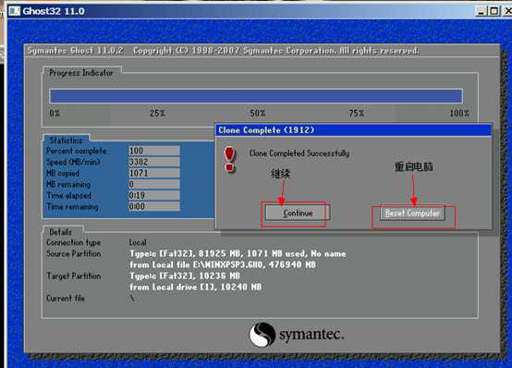Click the Symantec Ghost 11.0.2 copyright header
Screen dimensions: 512x368
click(x=223, y=51)
